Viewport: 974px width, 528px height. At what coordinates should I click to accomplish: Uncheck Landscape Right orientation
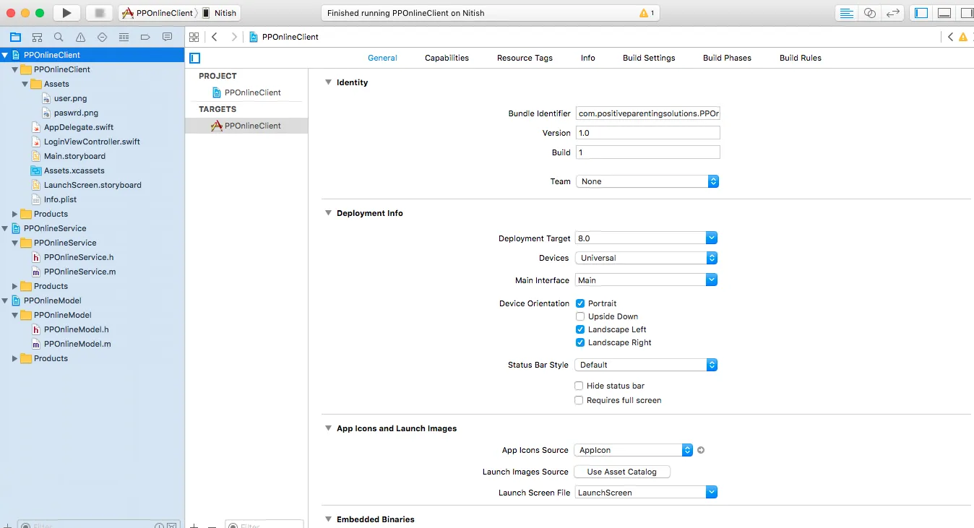(580, 342)
